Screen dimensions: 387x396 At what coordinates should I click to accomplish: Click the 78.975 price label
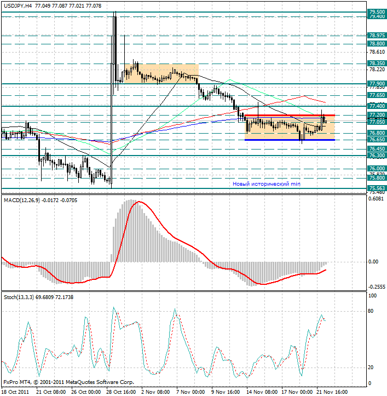tap(377, 36)
